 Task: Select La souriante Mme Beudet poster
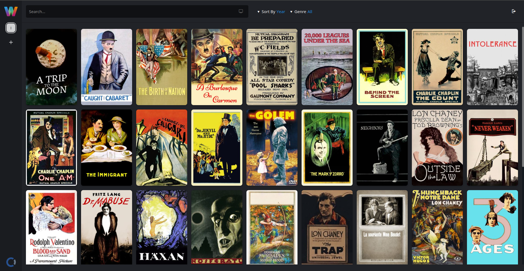tap(382, 227)
